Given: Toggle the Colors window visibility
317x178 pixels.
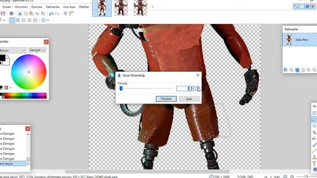Looking at the screenshot, I should (313, 6).
